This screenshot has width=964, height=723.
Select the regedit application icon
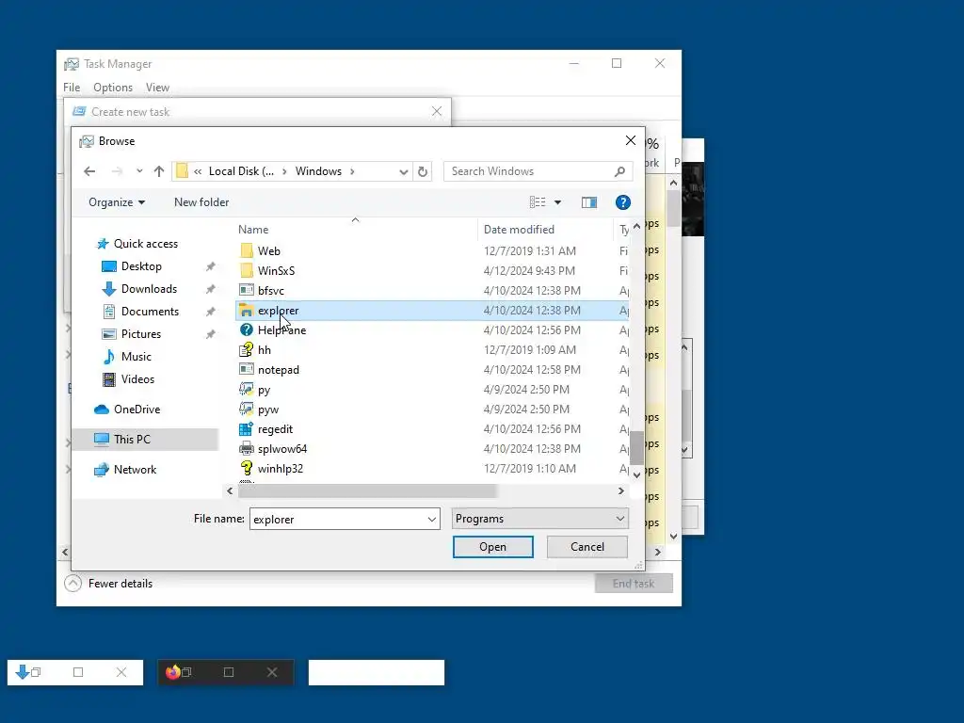[247, 429]
